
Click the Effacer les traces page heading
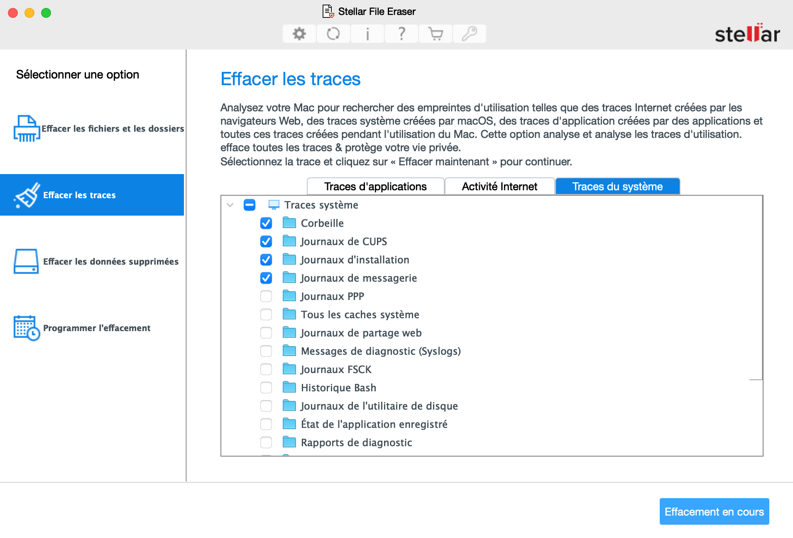[291, 79]
